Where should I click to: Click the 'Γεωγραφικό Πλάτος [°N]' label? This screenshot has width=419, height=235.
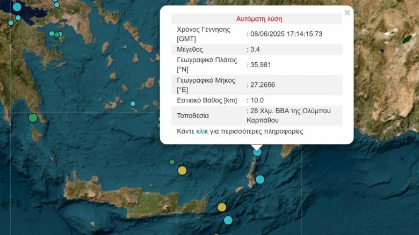(207, 64)
